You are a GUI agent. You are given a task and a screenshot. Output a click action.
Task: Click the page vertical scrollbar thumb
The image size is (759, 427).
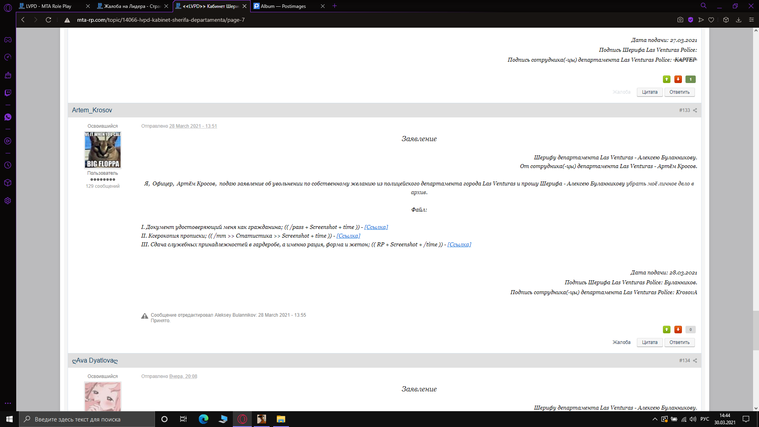pyautogui.click(x=756, y=330)
